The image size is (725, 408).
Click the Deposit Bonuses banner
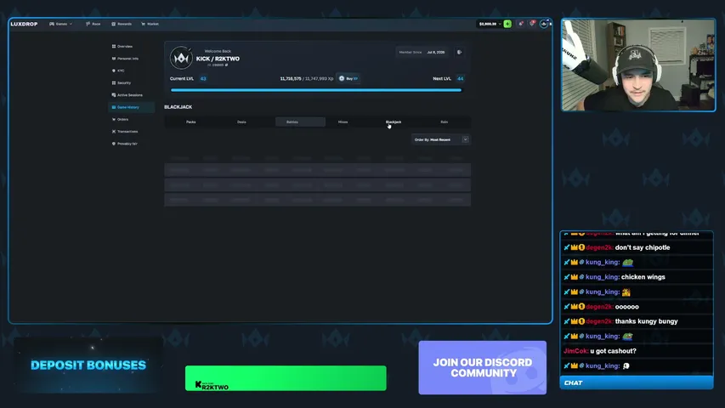[88, 365]
